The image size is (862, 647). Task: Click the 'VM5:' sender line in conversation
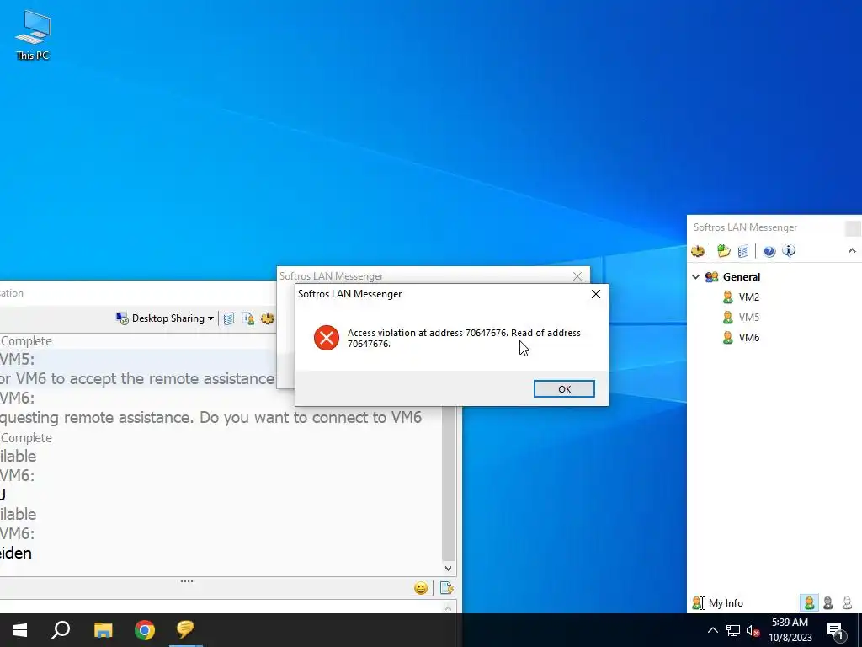point(17,359)
